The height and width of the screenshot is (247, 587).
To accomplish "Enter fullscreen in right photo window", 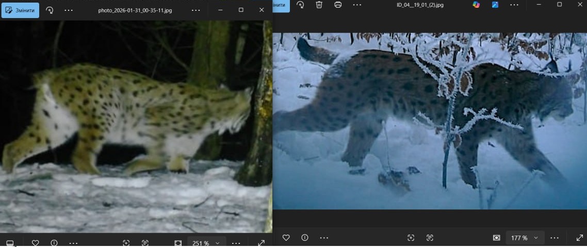I will coord(579,238).
